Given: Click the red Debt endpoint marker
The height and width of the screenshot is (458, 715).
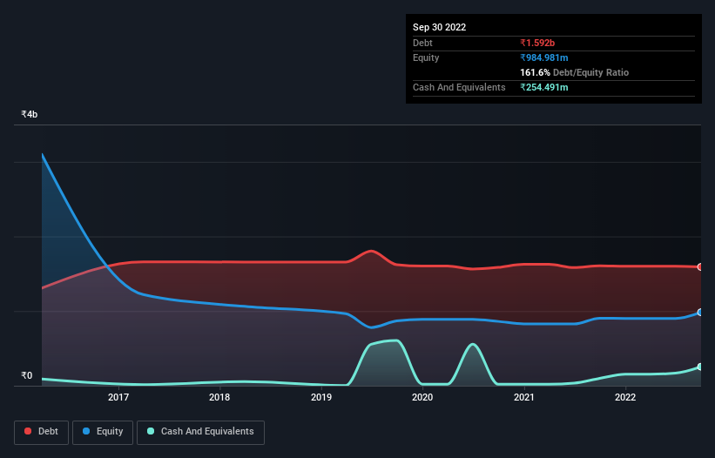Looking at the screenshot, I should point(700,267).
